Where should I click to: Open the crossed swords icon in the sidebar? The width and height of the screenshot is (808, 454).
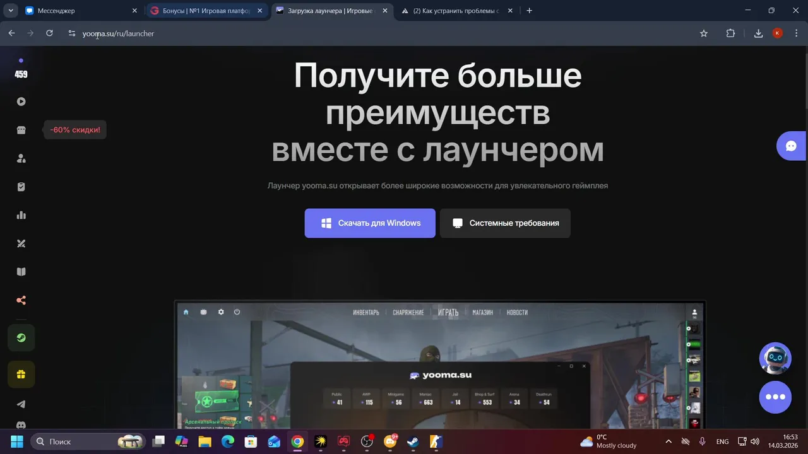(x=21, y=243)
